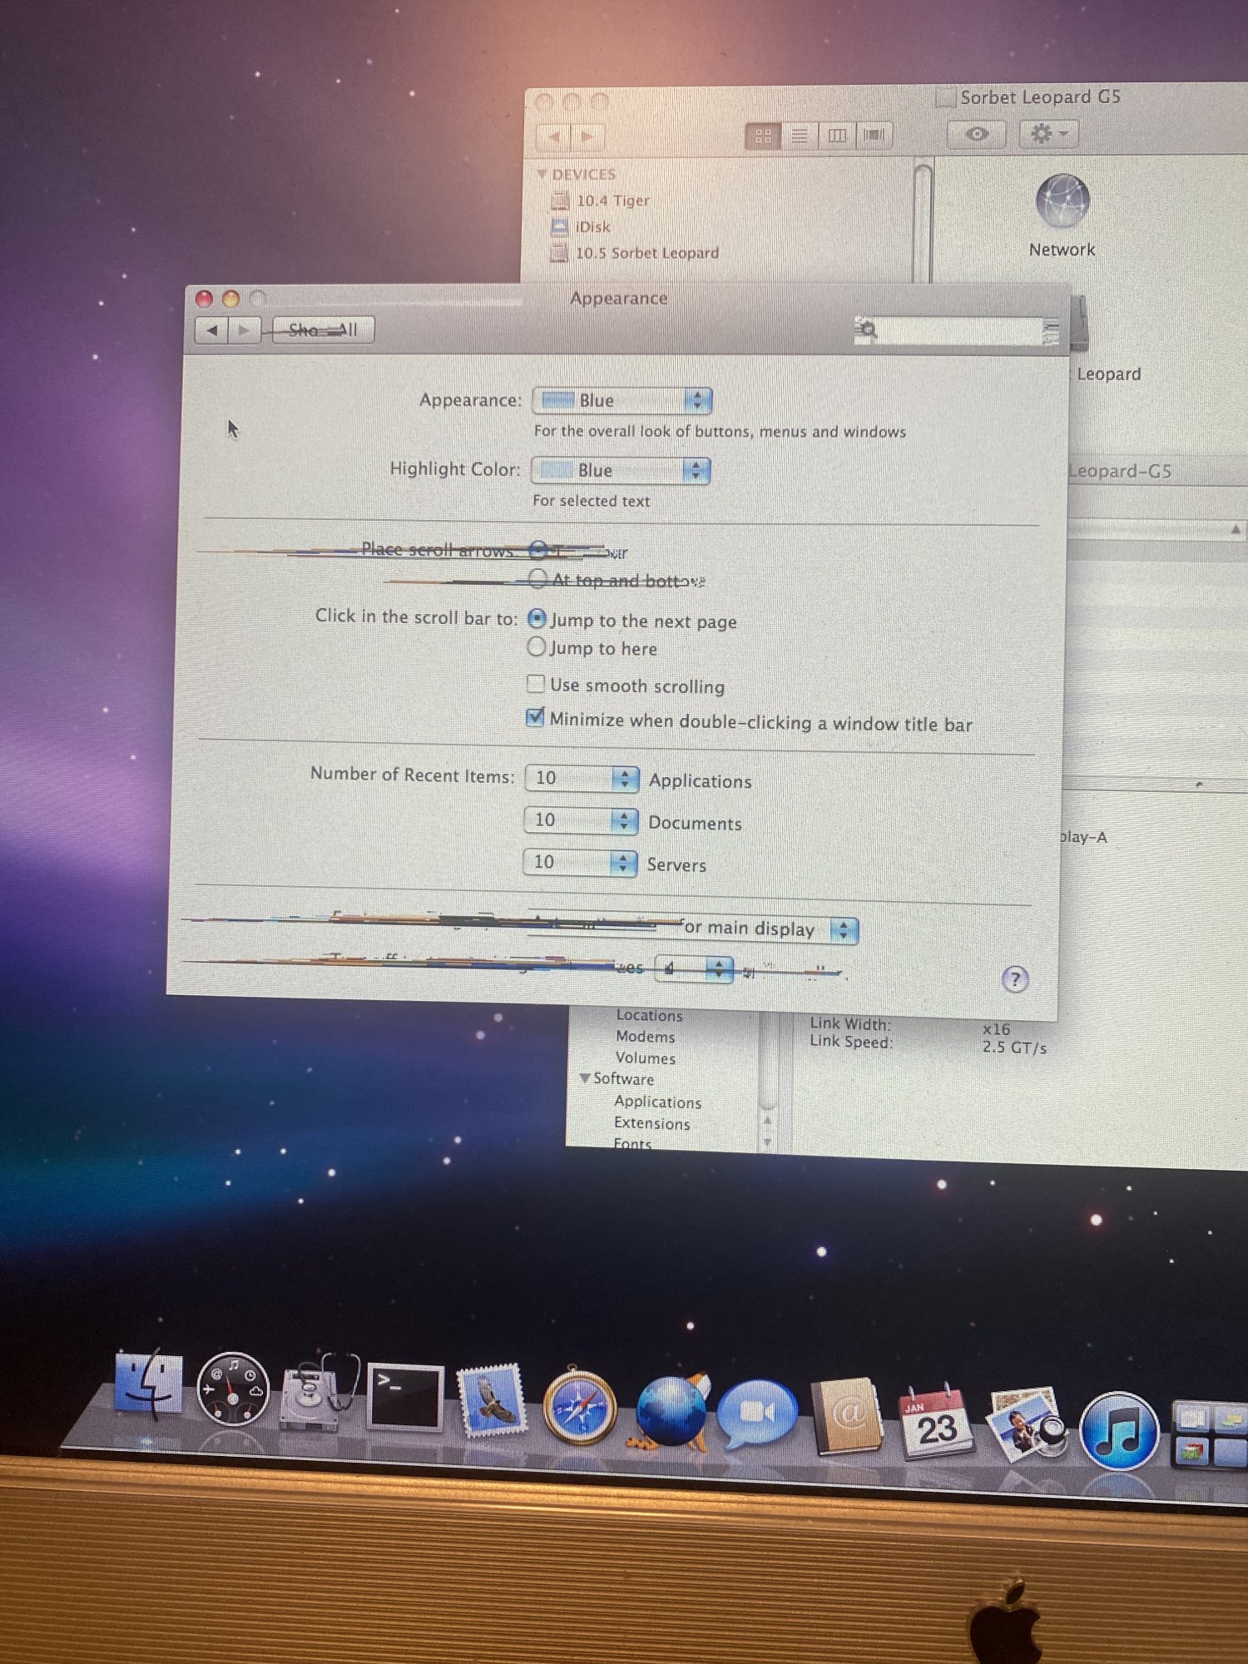Select first Place scroll arrows option
This screenshot has height=1664, width=1248.
537,549
